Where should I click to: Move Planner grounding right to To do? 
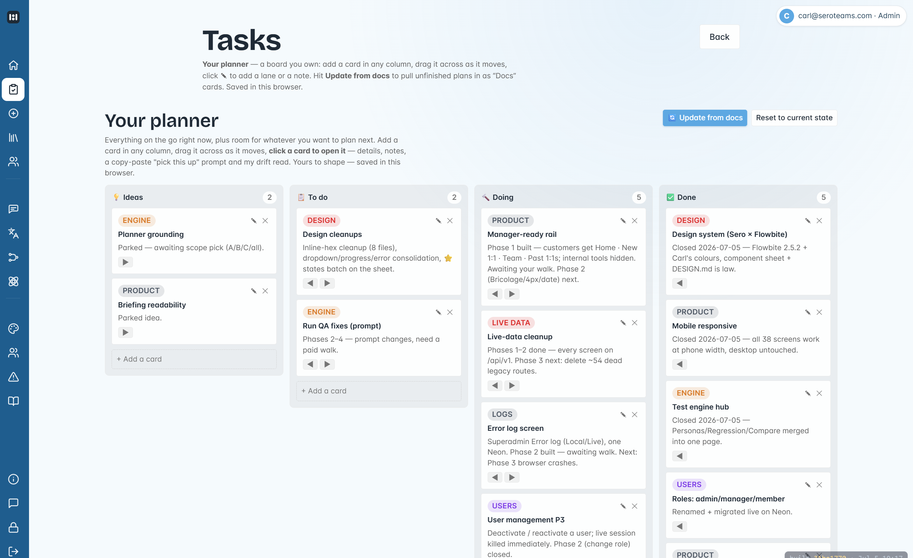(x=126, y=262)
